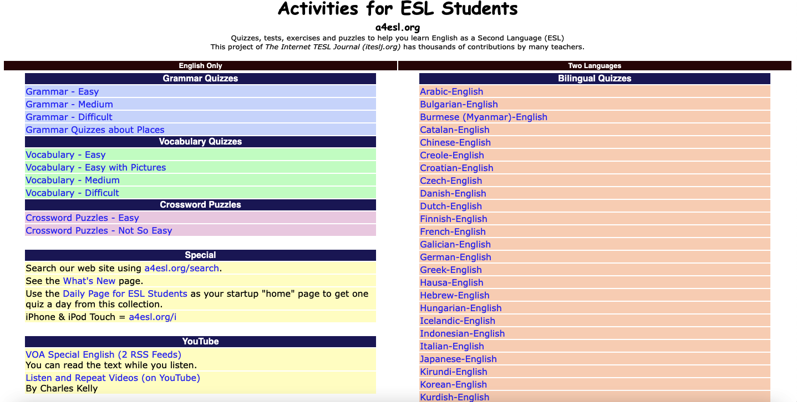Go to Grammar - Difficult quizzes
This screenshot has height=402, width=797.
69,117
